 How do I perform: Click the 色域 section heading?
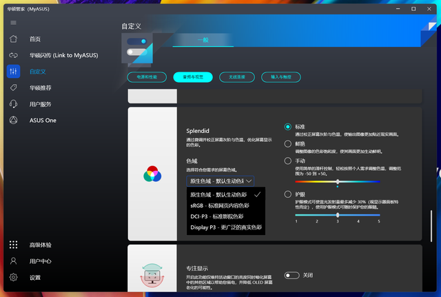pyautogui.click(x=192, y=161)
